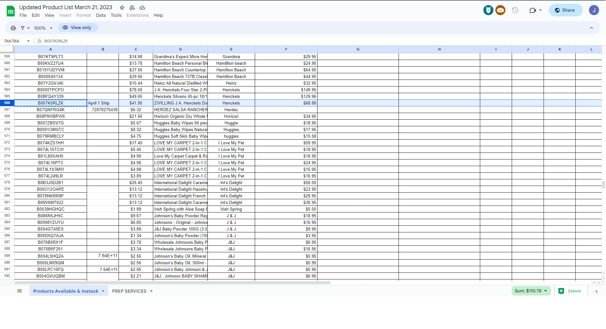Open the Data menu
This screenshot has width=606, height=329.
click(x=101, y=15)
